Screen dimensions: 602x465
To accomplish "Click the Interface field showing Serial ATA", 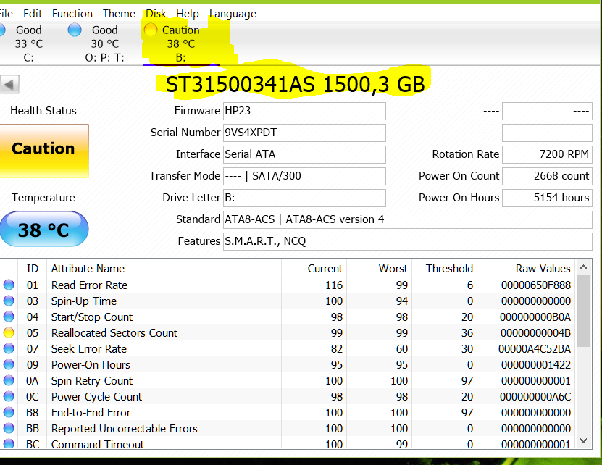I will 304,154.
